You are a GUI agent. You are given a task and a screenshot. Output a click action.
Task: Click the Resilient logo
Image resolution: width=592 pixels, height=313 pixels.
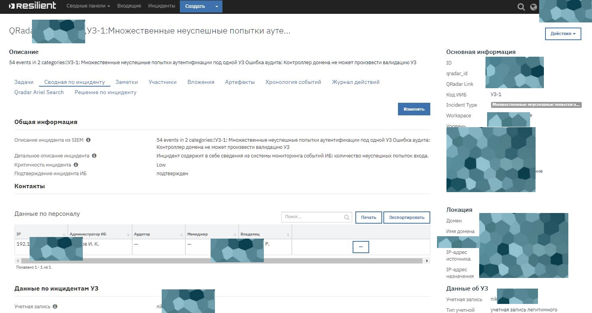33,6
